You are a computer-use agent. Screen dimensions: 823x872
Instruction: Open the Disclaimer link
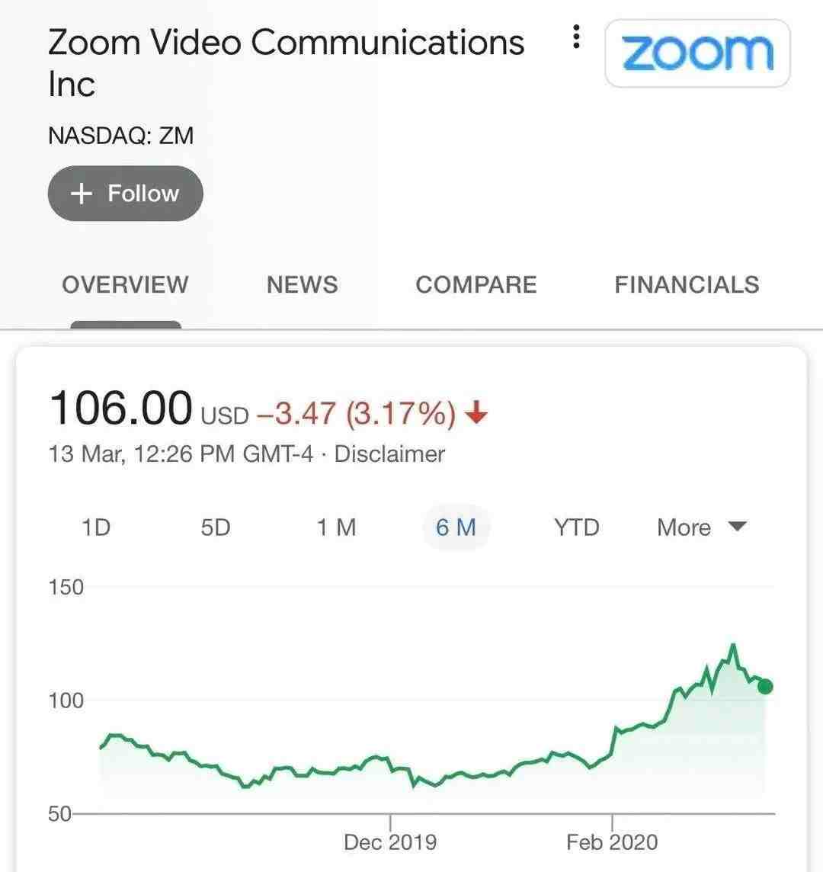tap(389, 454)
